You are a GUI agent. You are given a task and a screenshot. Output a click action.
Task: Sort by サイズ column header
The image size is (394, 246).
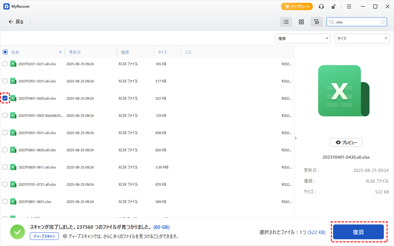162,52
